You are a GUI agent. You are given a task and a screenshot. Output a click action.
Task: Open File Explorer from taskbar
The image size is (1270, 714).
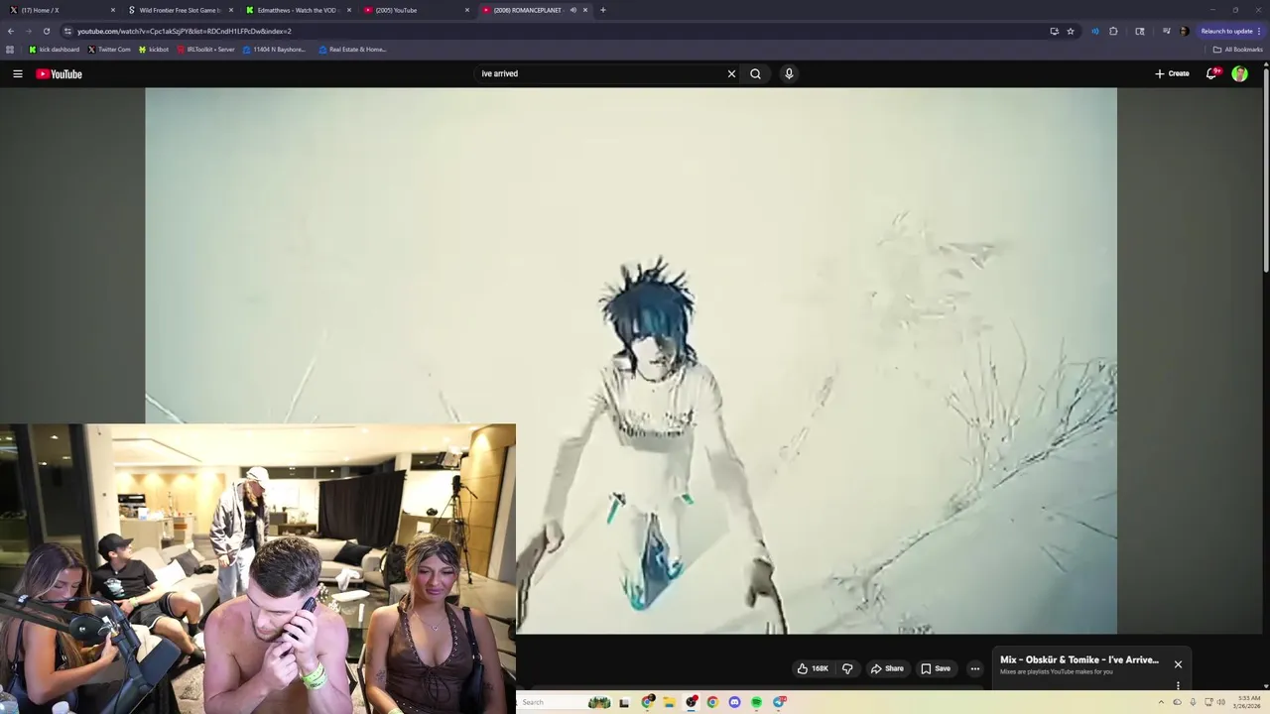tap(670, 702)
